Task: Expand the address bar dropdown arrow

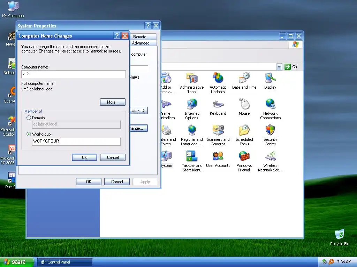Action: click(279, 67)
